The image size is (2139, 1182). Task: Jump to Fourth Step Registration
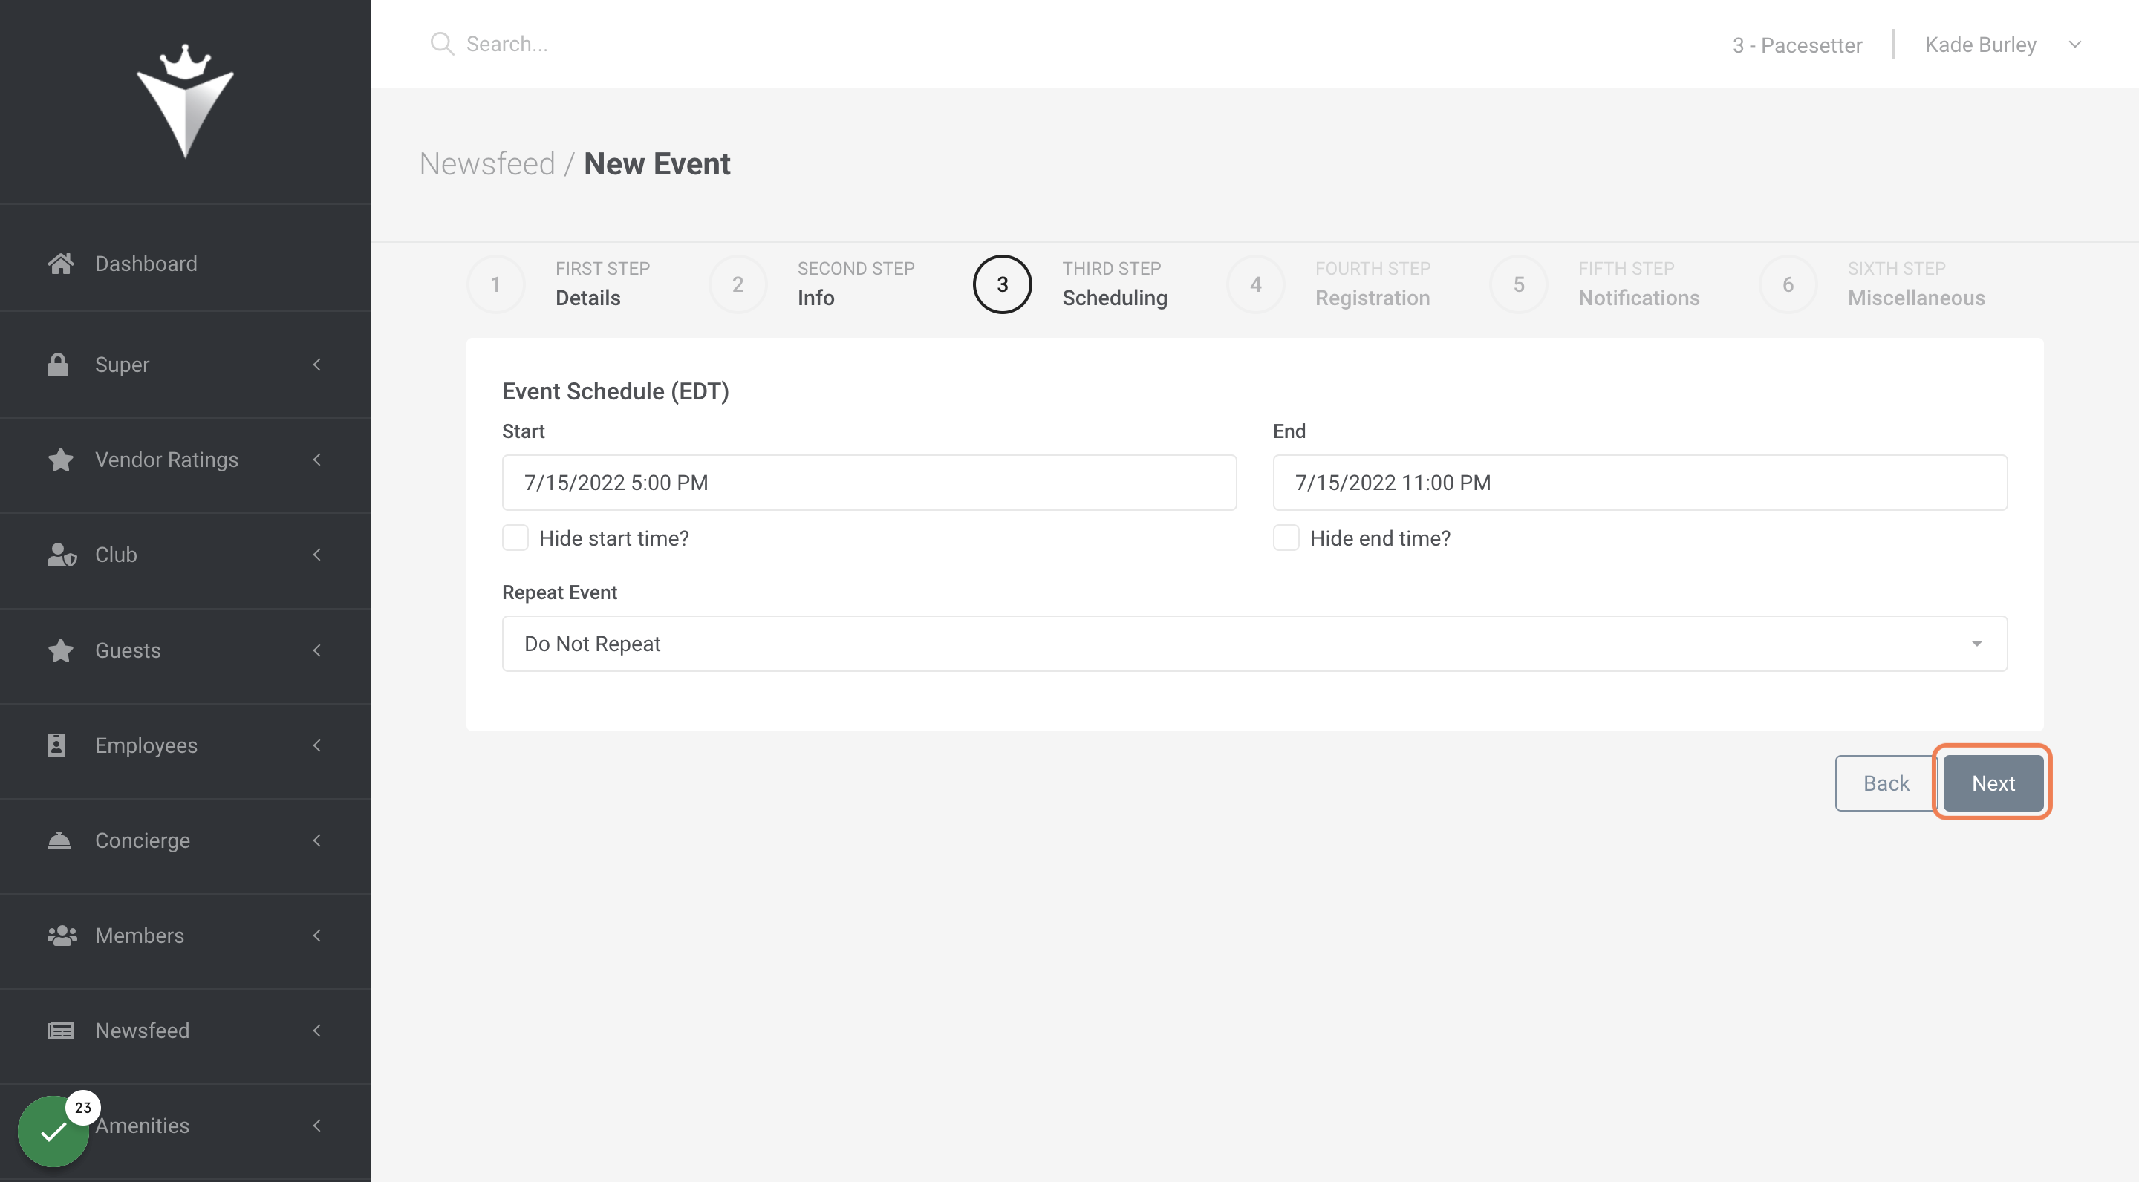1329,284
